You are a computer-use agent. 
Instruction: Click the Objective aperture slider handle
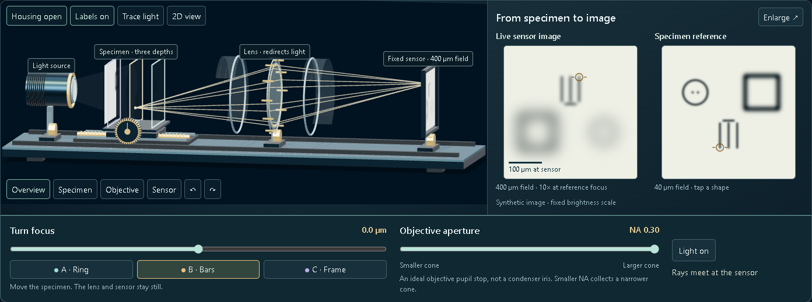(654, 249)
